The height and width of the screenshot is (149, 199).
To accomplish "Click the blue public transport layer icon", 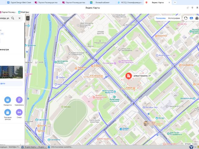I will [x=191, y=18].
